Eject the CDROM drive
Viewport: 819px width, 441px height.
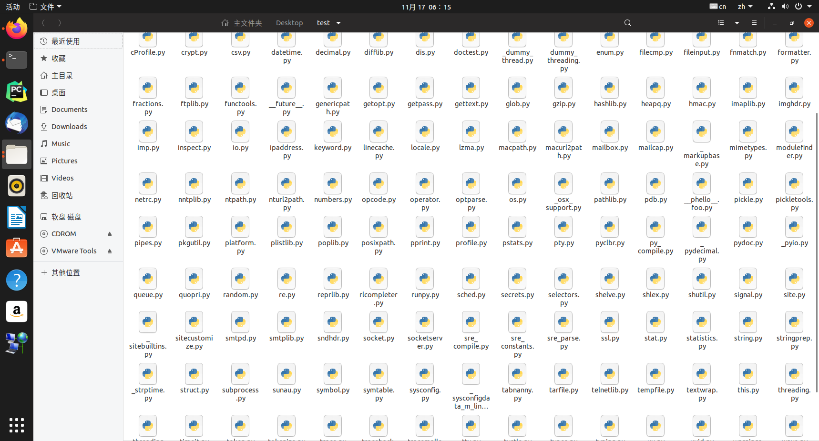point(110,234)
